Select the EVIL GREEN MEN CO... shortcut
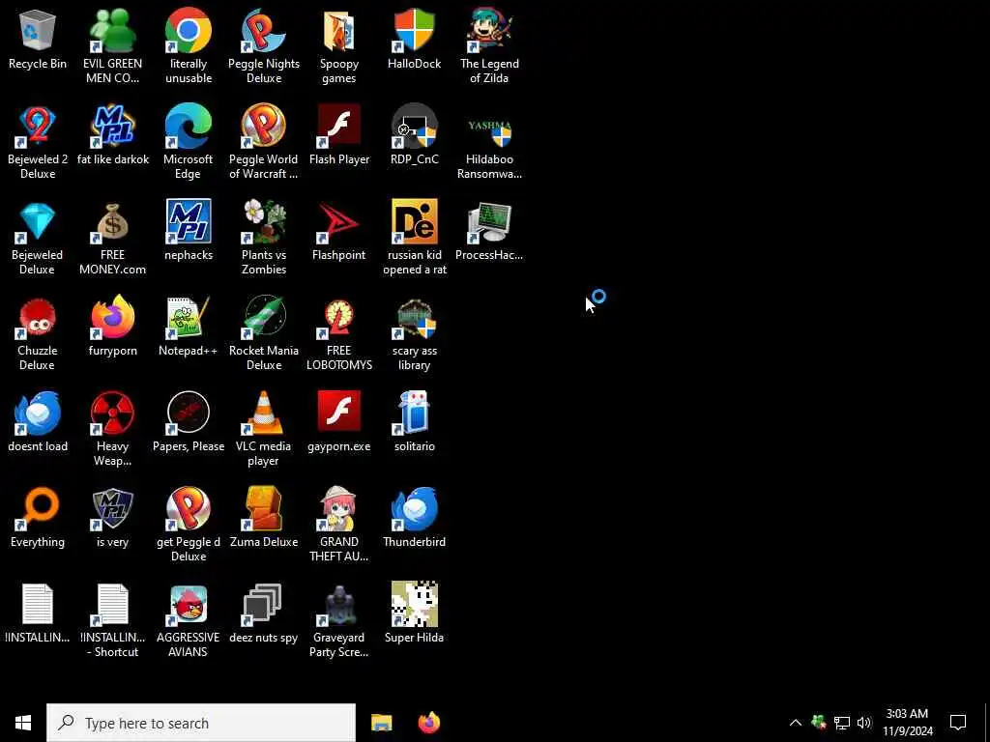 (x=112, y=30)
